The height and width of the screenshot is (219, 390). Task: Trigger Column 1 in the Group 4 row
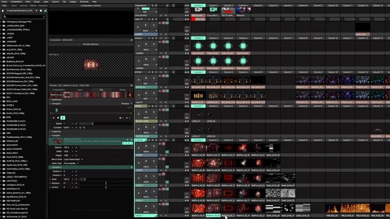[198, 38]
